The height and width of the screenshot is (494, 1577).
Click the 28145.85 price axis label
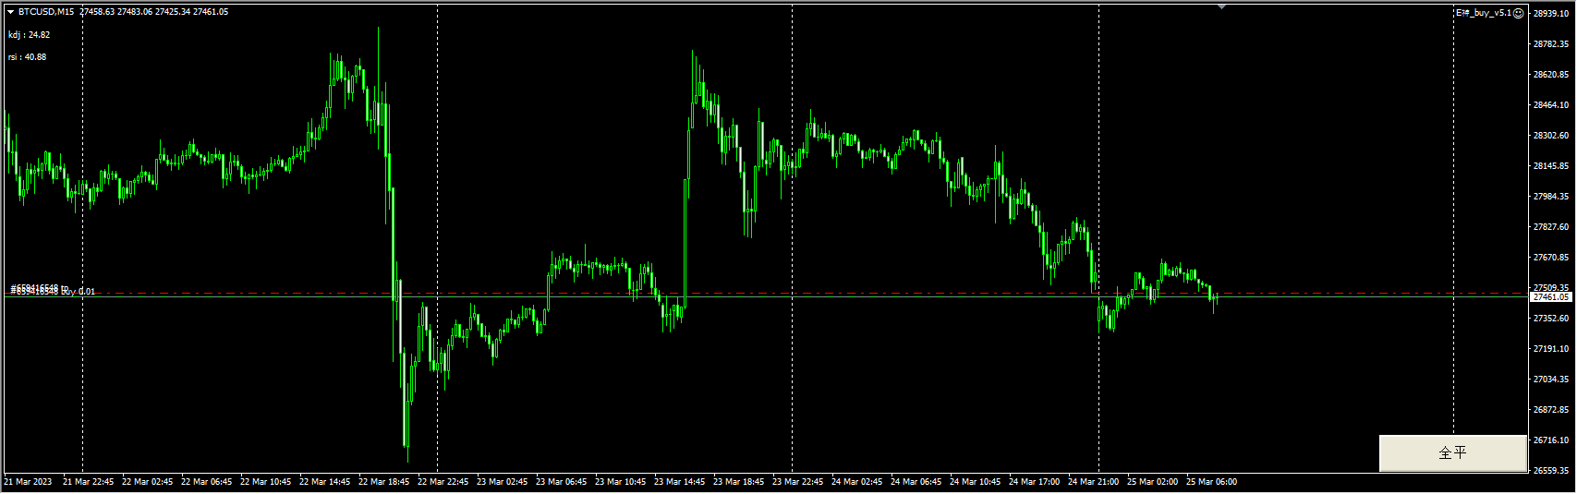click(1551, 165)
